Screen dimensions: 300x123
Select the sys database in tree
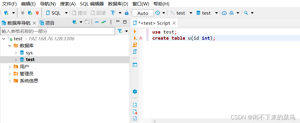[x=29, y=53]
